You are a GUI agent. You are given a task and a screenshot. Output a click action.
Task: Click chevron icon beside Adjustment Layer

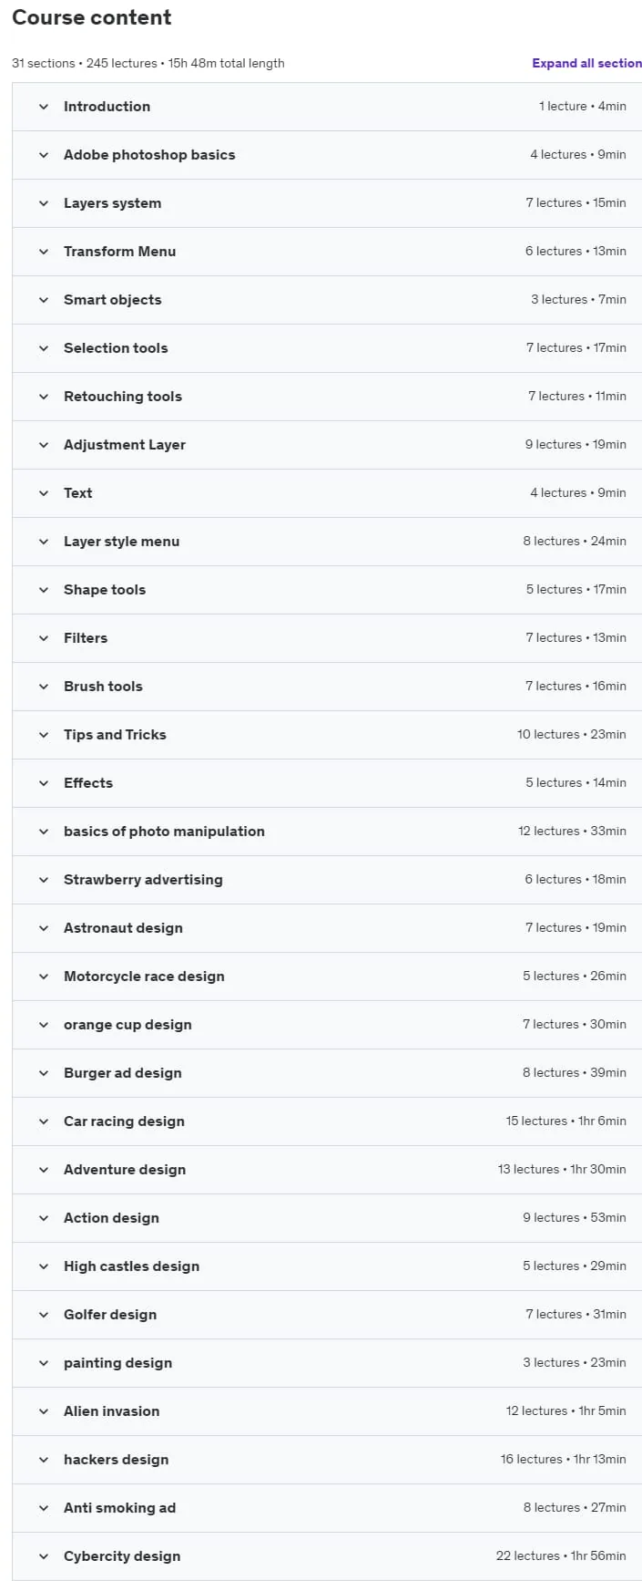coord(44,445)
